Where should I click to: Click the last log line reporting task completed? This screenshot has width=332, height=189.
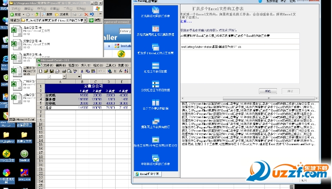coord(249,144)
